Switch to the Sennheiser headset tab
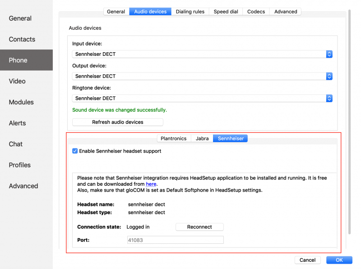 coord(231,139)
